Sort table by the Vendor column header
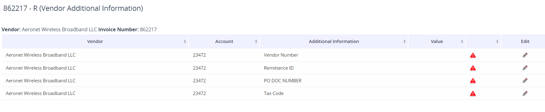 click(x=95, y=41)
